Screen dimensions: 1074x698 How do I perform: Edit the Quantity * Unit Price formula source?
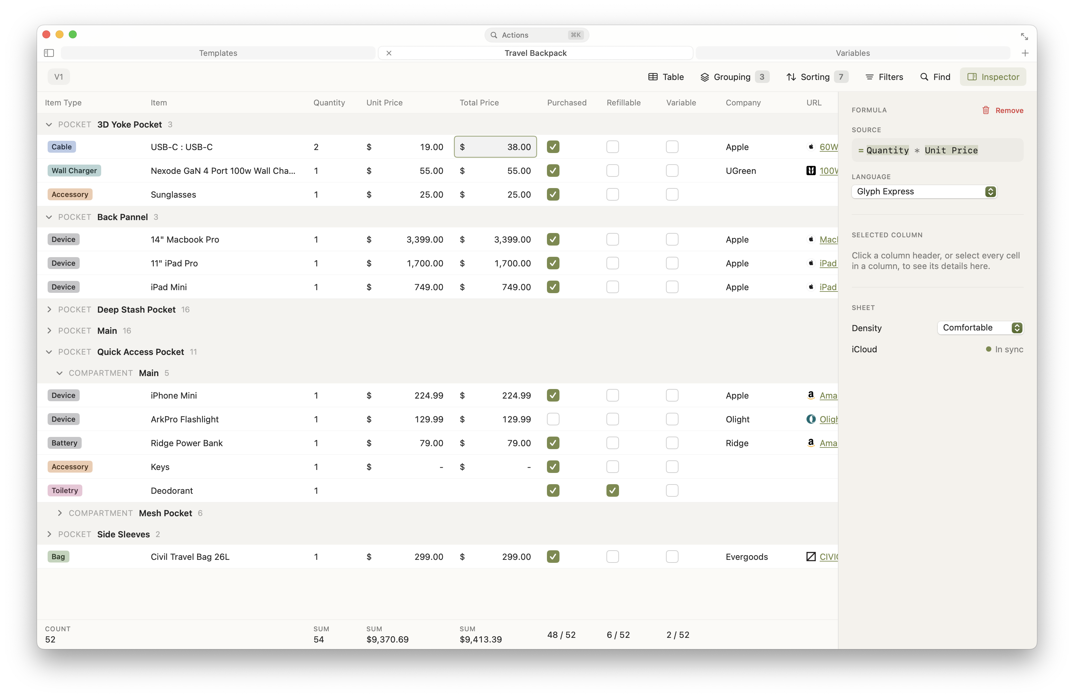point(937,150)
